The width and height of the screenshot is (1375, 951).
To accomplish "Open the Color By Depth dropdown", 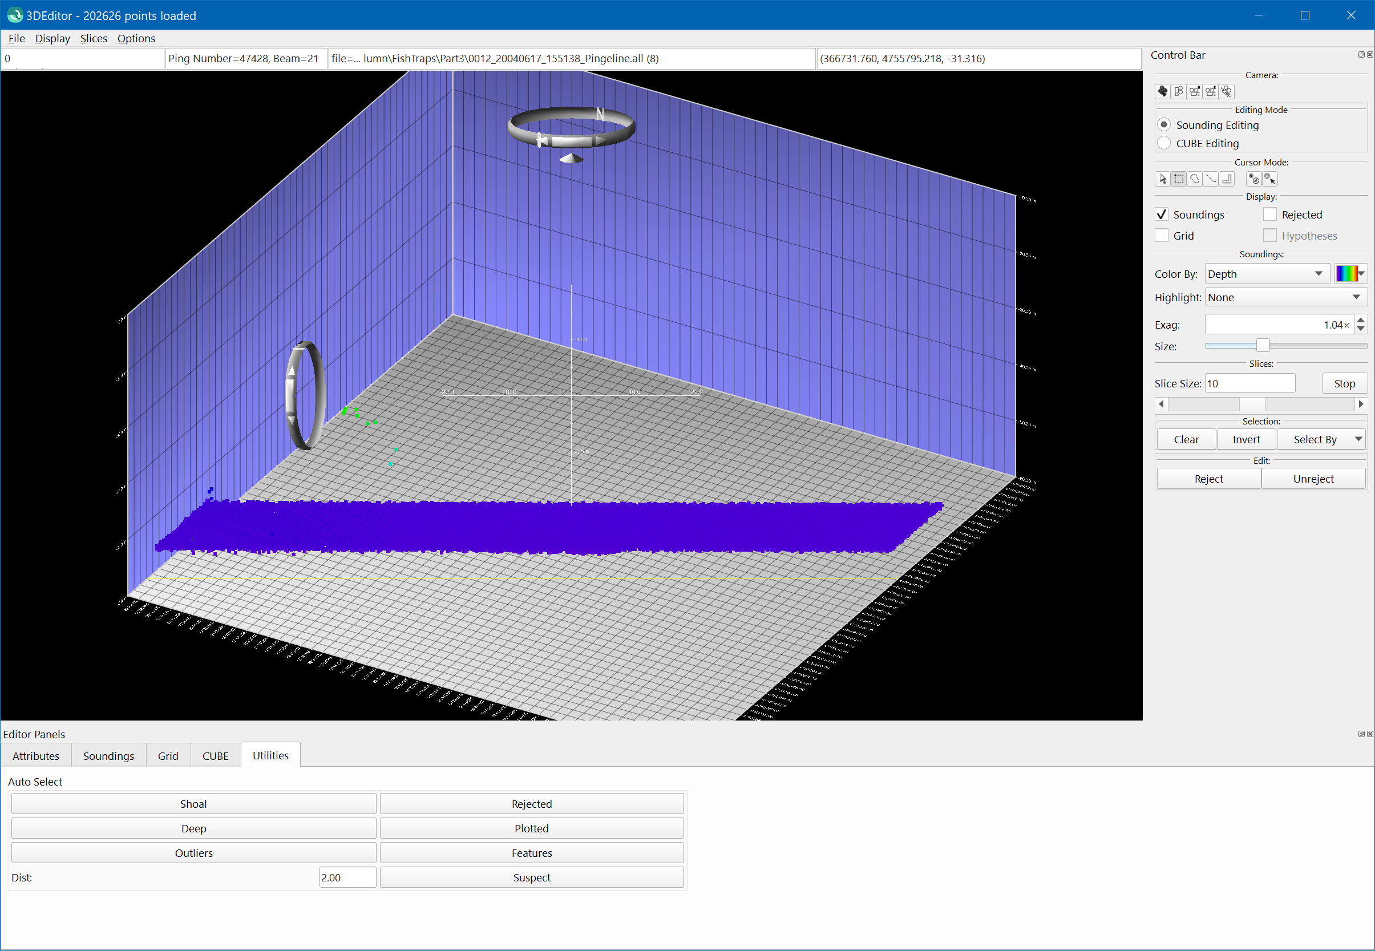I will (x=1266, y=274).
